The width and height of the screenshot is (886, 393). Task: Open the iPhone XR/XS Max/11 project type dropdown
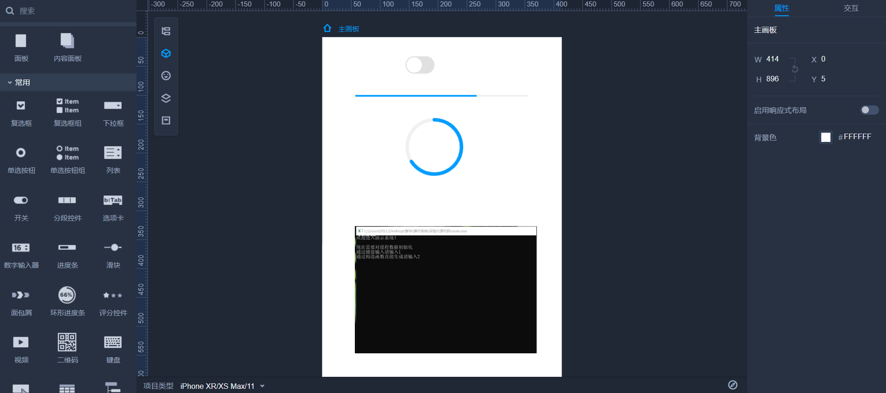point(222,386)
